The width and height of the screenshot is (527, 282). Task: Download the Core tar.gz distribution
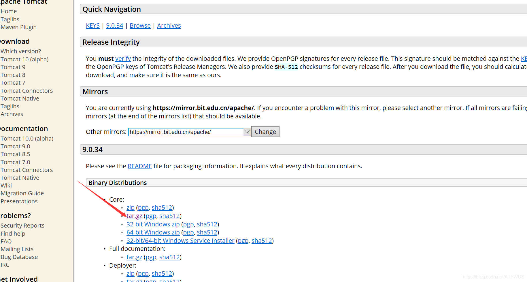tap(134, 216)
